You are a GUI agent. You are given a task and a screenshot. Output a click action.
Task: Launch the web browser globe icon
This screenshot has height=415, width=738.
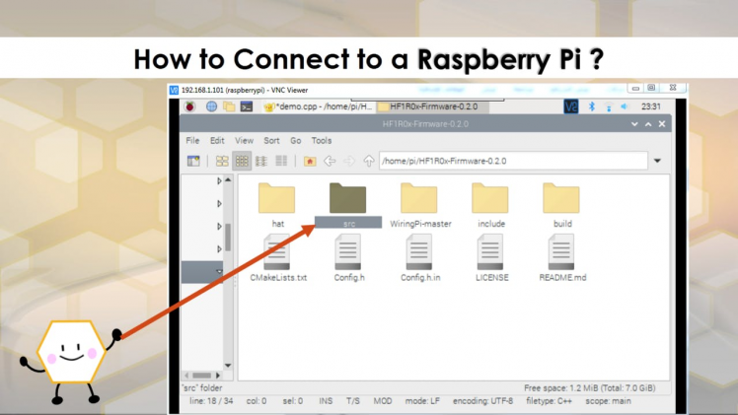[x=211, y=106]
